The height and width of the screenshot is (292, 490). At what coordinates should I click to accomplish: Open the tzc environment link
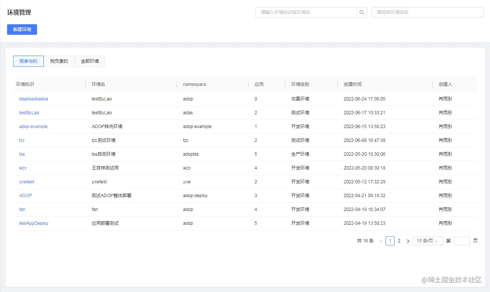click(x=22, y=140)
